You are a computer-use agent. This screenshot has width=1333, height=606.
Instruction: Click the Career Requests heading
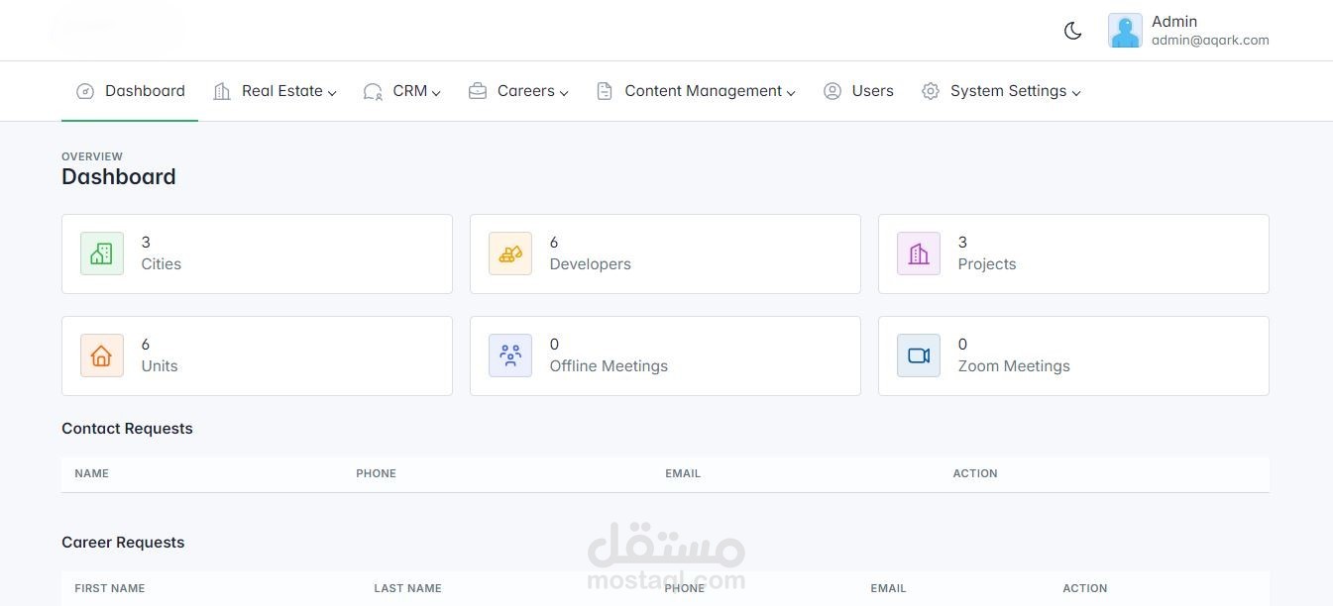tap(123, 543)
